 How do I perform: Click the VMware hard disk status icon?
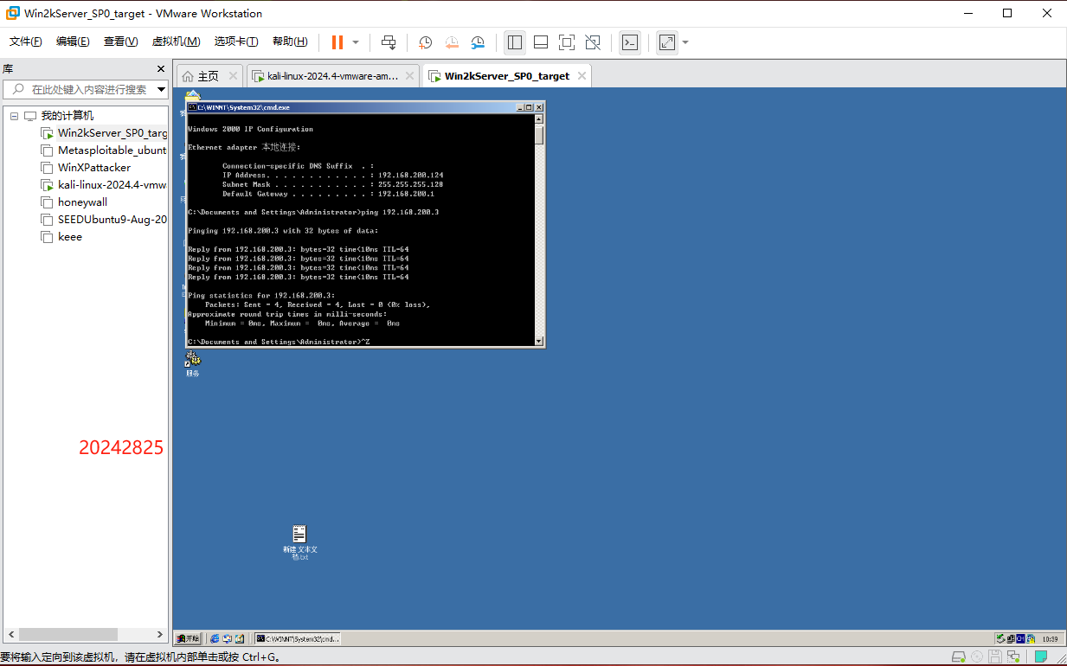pyautogui.click(x=959, y=657)
